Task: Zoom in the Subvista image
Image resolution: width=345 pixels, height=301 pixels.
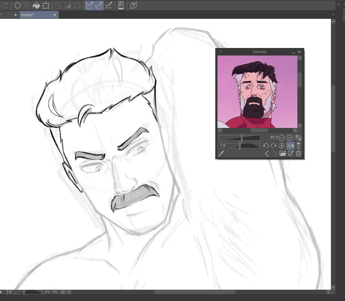Action: coord(289,138)
